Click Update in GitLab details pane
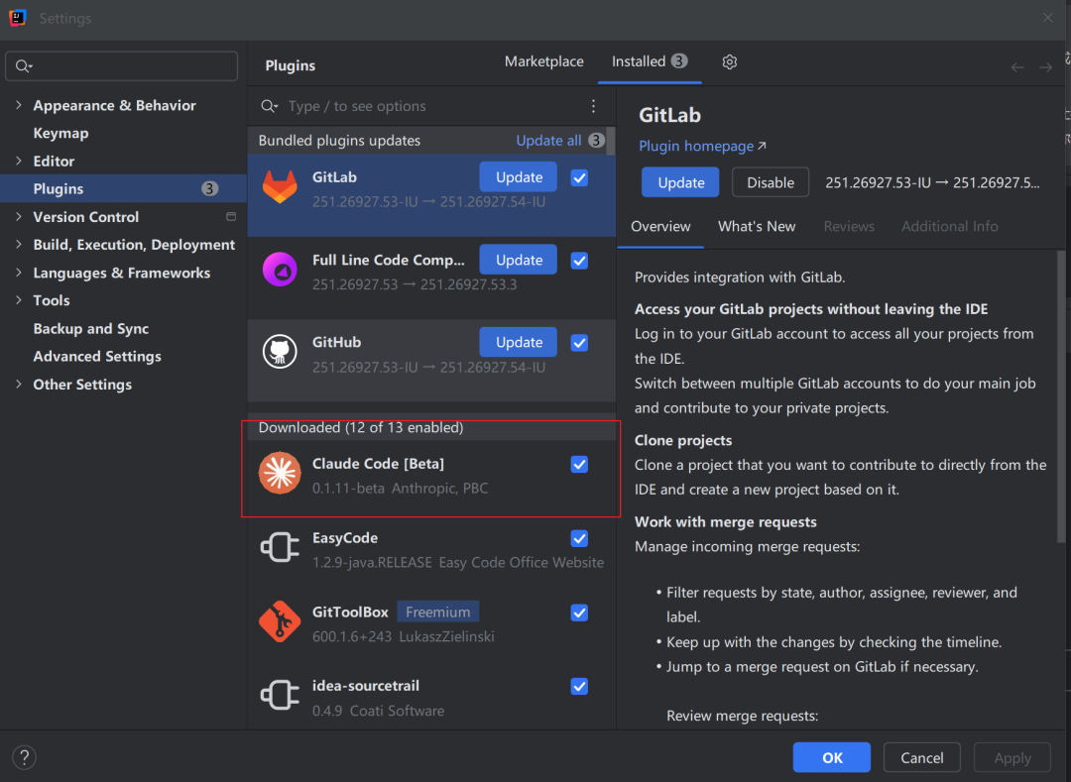Viewport: 1071px width, 782px height. (680, 182)
